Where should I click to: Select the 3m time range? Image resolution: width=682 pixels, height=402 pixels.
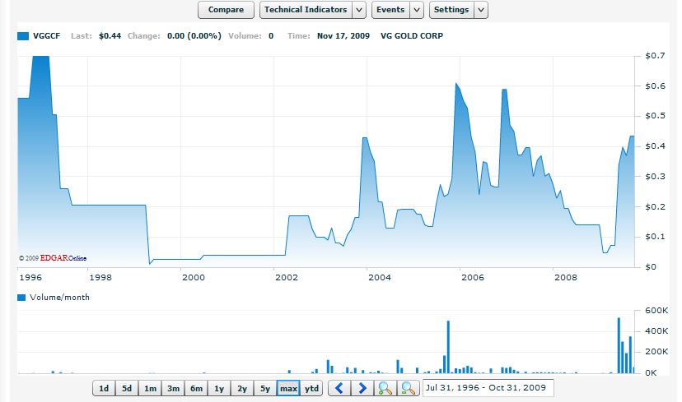(173, 388)
